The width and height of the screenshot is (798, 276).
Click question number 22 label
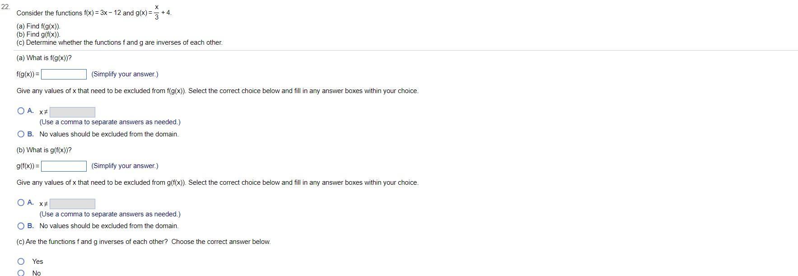coord(5,6)
